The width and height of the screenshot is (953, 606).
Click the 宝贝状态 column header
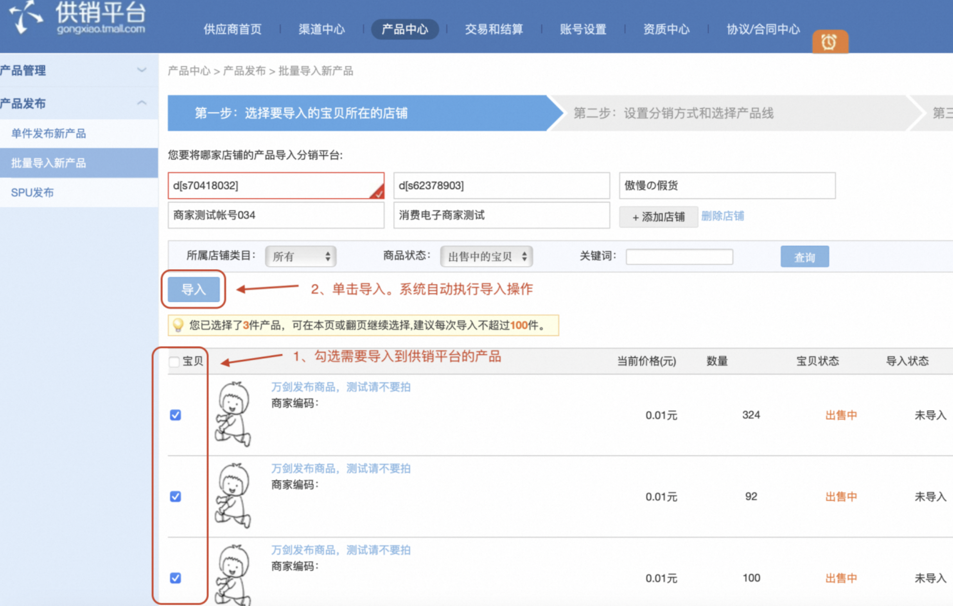818,361
